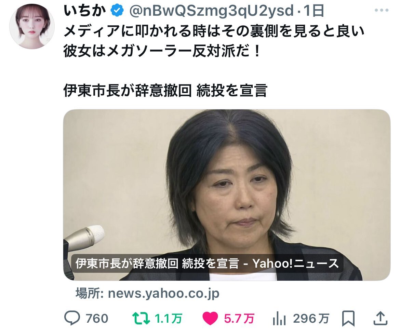The width and height of the screenshot is (400, 335).
Task: Click the 1日 post timestamp
Action: 314,11
